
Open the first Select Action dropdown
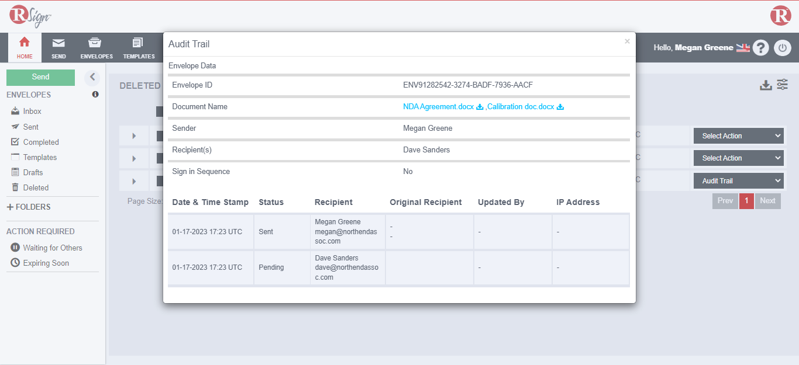tap(738, 136)
